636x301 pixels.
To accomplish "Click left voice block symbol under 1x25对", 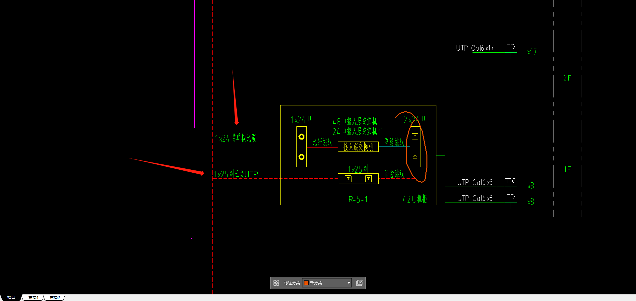I will (x=348, y=179).
